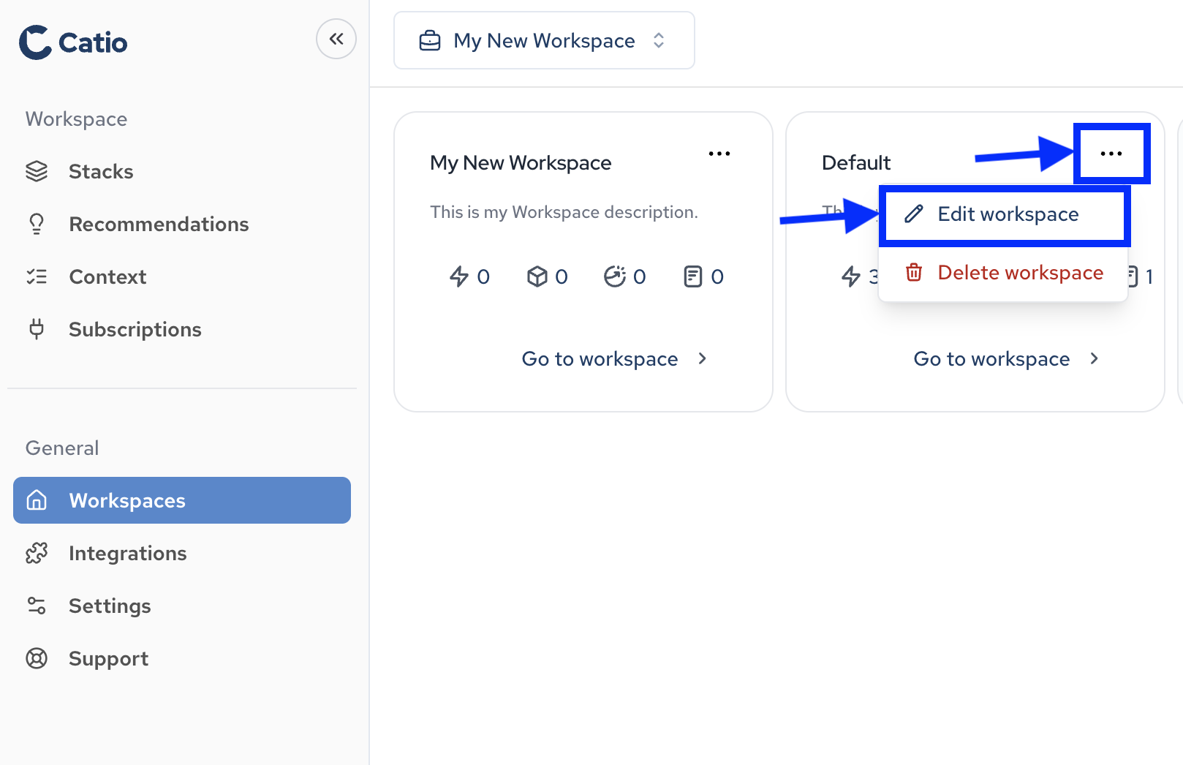
Task: Click Go to workspace on the Default card
Action: coord(991,358)
